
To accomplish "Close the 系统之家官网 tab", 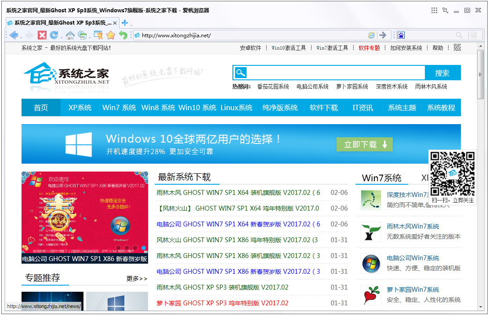I will (115, 23).
